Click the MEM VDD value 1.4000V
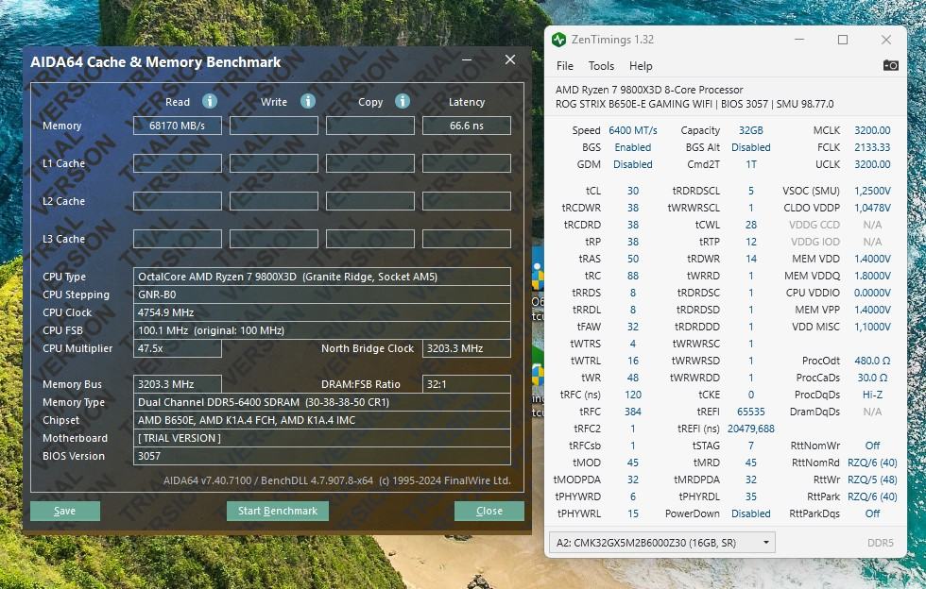The height and width of the screenshot is (589, 926). point(872,259)
